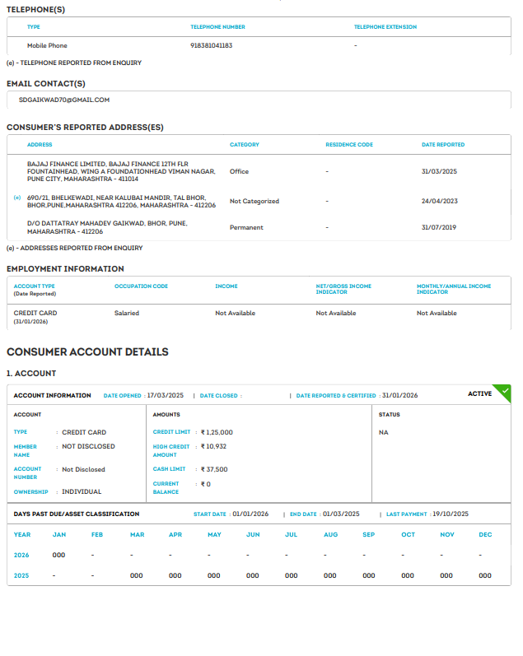Click the 'Salaried' occupation value
Viewport: 523px width, 656px height.
(127, 313)
